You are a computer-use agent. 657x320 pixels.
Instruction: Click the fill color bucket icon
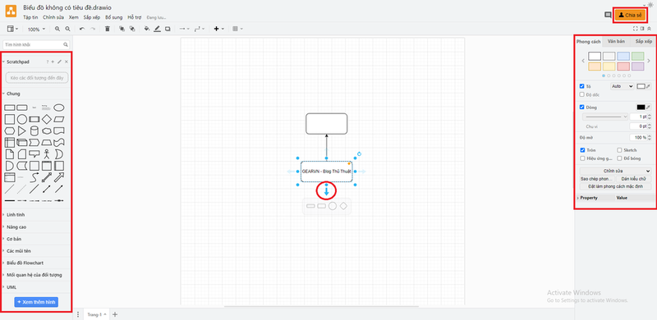[147, 29]
